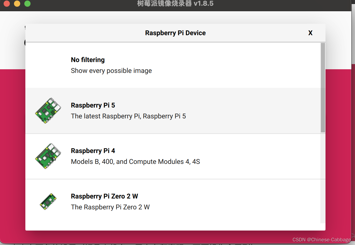The height and width of the screenshot is (245, 355).
Task: Select the Raspberry Pi Zero 2 W title
Action: pos(105,196)
